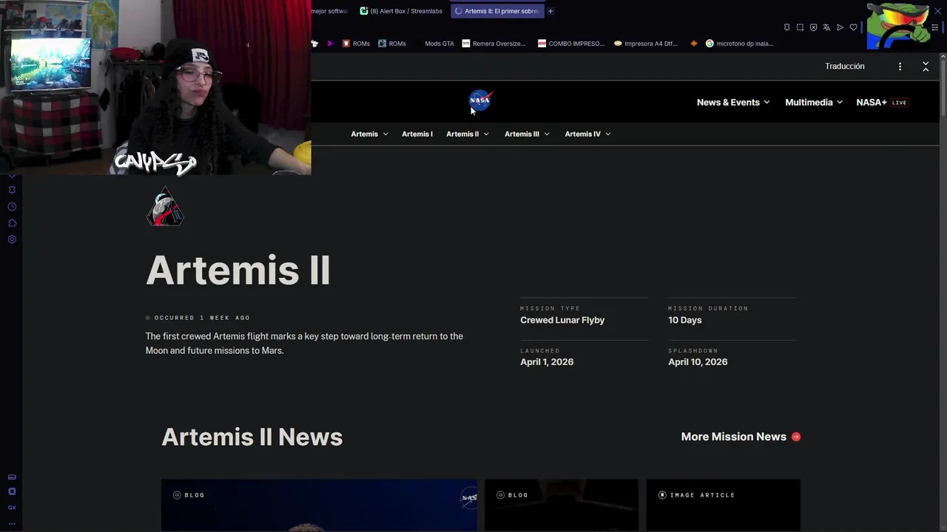Open the extensions icon in browser sidebar

(12, 223)
